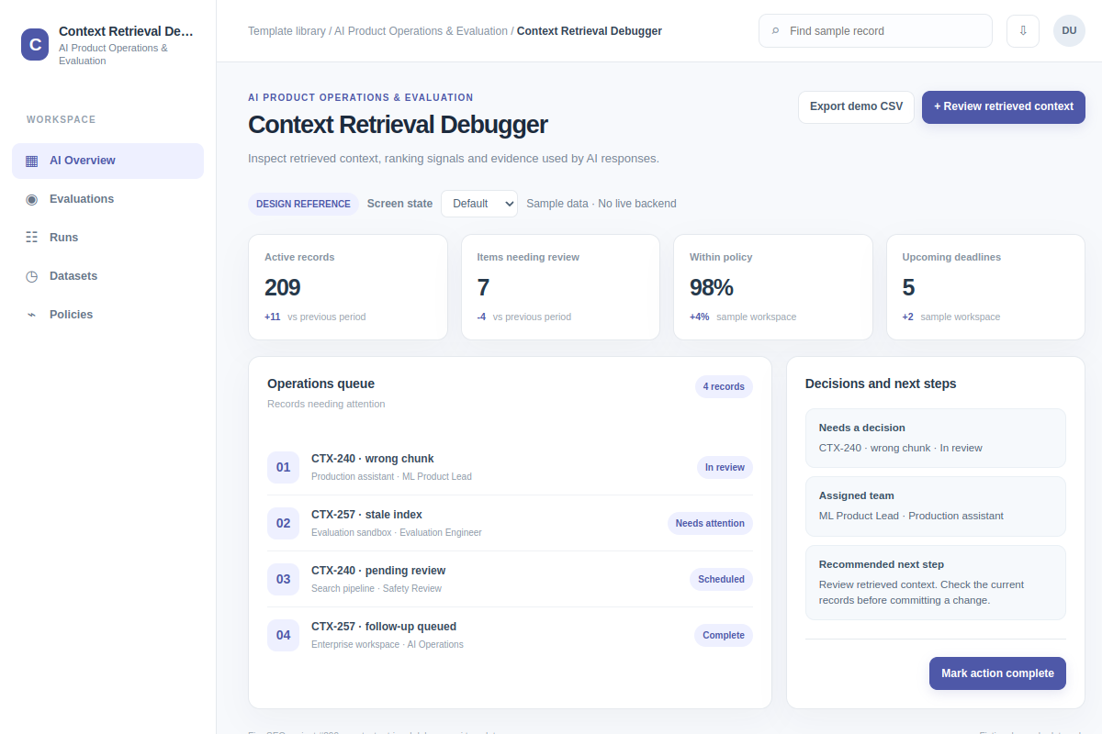This screenshot has width=1102, height=734.
Task: Open the Screen state dropdown
Action: click(x=479, y=204)
